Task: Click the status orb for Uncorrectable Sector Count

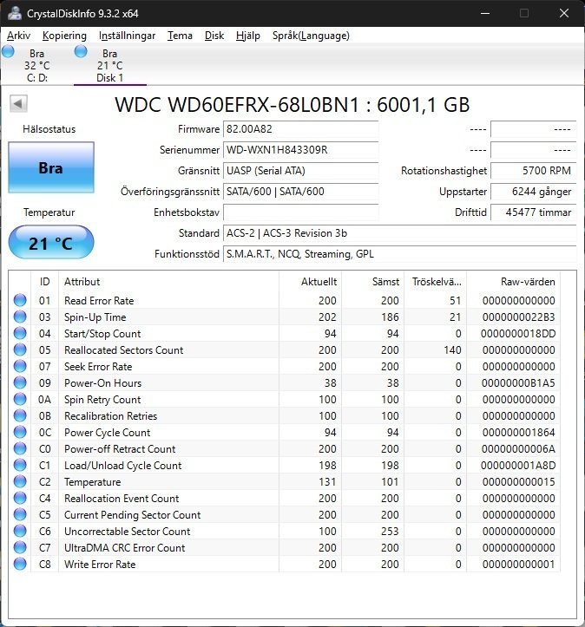Action: click(20, 531)
